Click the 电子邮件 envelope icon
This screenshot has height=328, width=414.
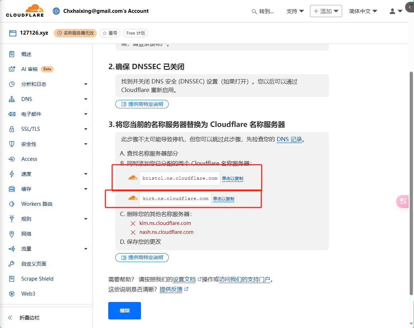(12, 114)
